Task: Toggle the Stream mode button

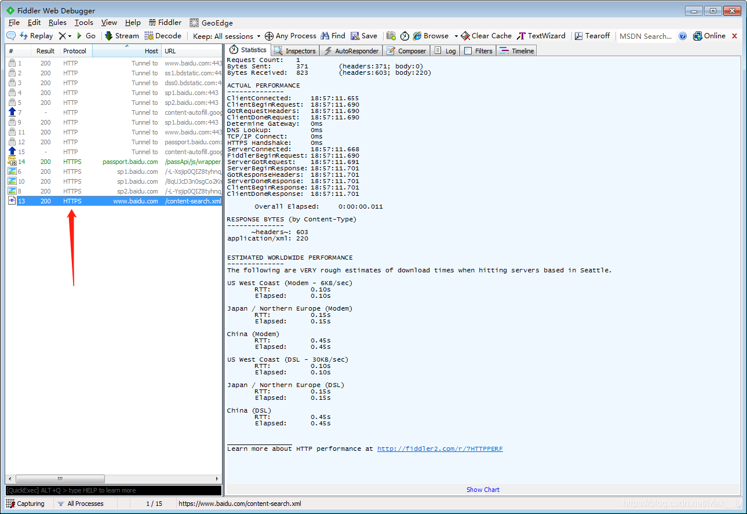Action: (122, 36)
